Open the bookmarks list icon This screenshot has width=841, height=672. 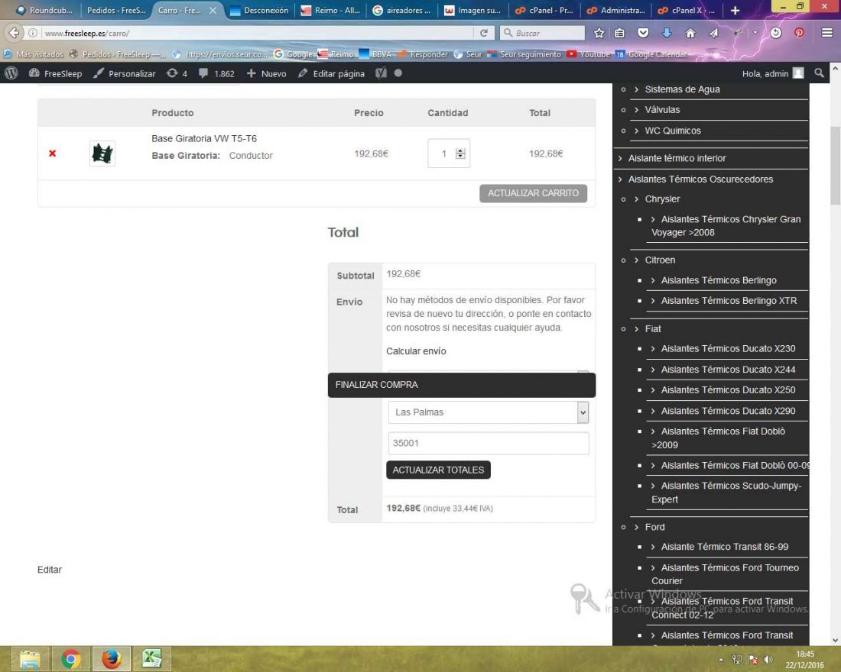pyautogui.click(x=619, y=34)
